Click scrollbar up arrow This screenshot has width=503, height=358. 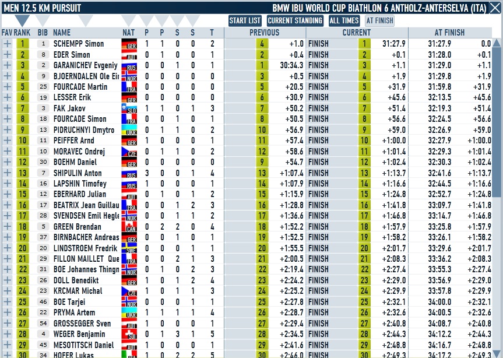497,43
